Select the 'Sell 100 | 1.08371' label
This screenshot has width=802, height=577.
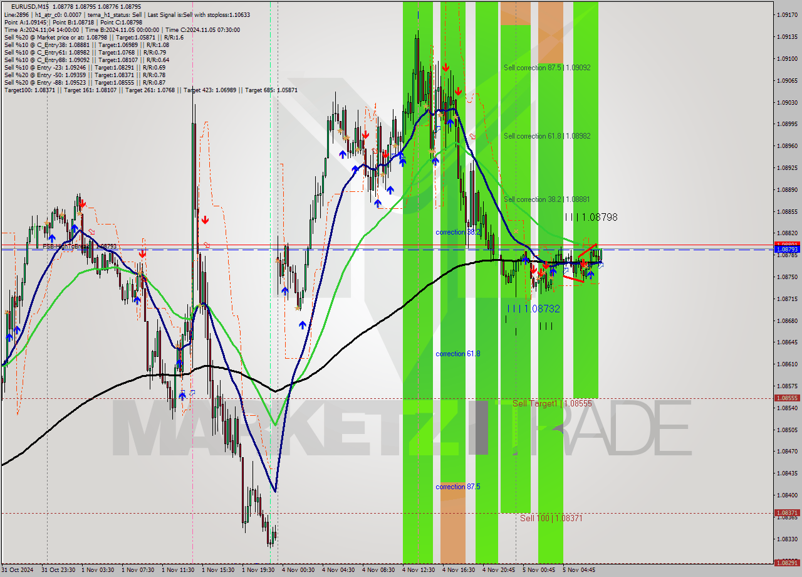coord(551,518)
